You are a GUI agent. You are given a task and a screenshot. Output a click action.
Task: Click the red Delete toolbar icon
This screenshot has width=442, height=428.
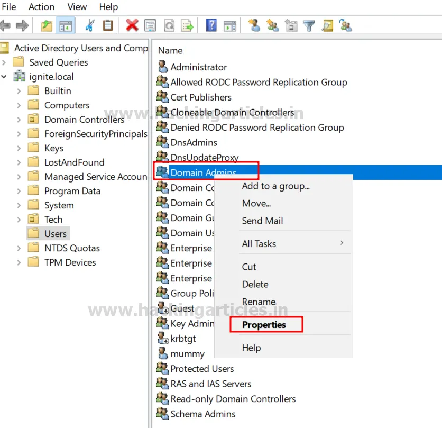click(132, 25)
